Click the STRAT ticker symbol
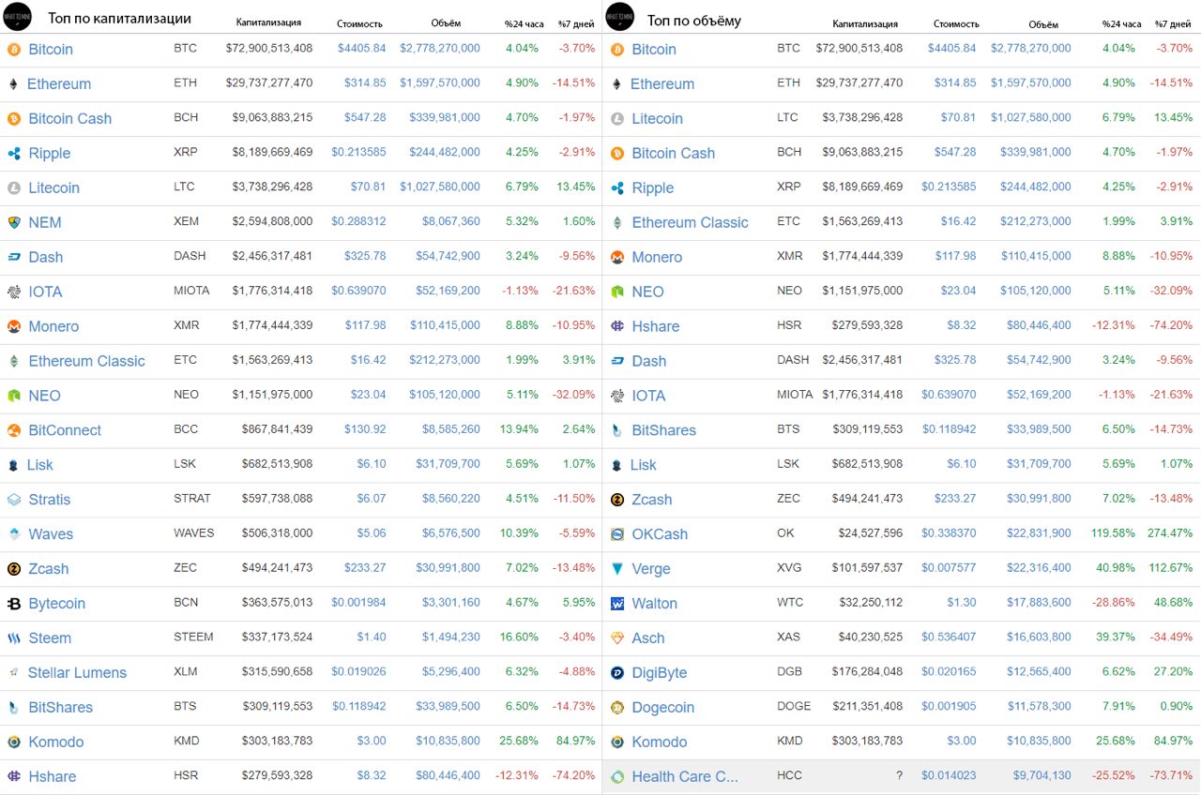Image resolution: width=1201 pixels, height=795 pixels. [192, 499]
